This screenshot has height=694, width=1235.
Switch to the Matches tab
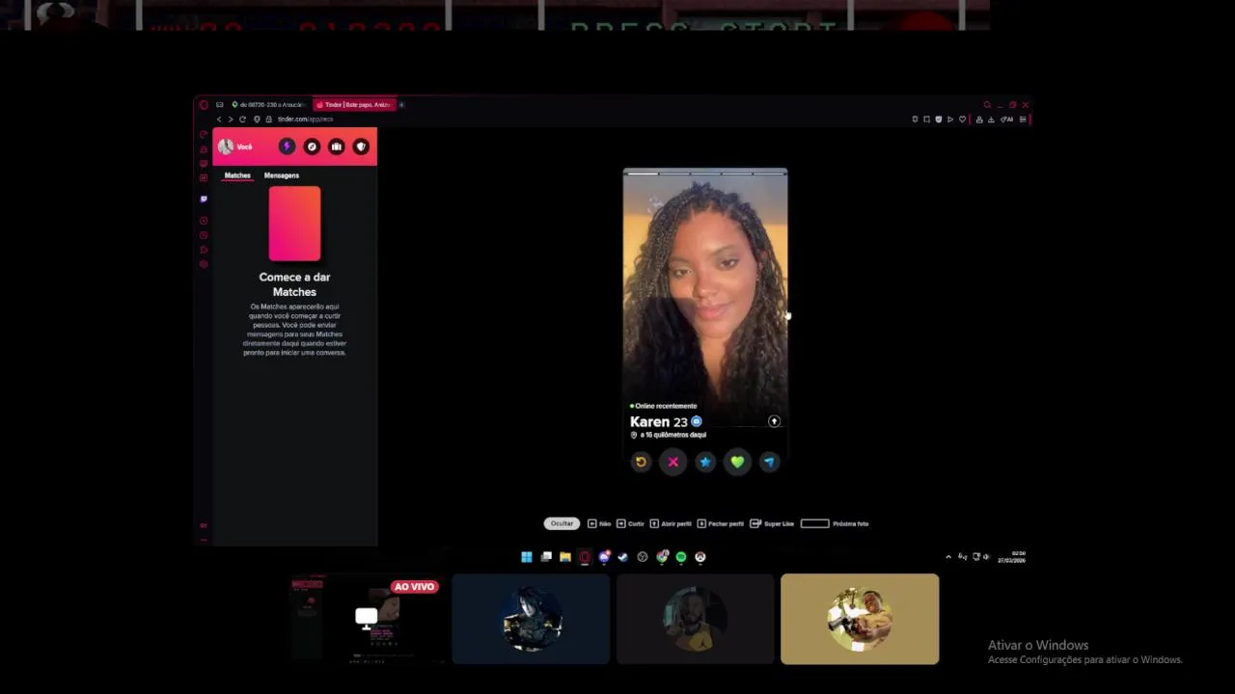pyautogui.click(x=237, y=175)
